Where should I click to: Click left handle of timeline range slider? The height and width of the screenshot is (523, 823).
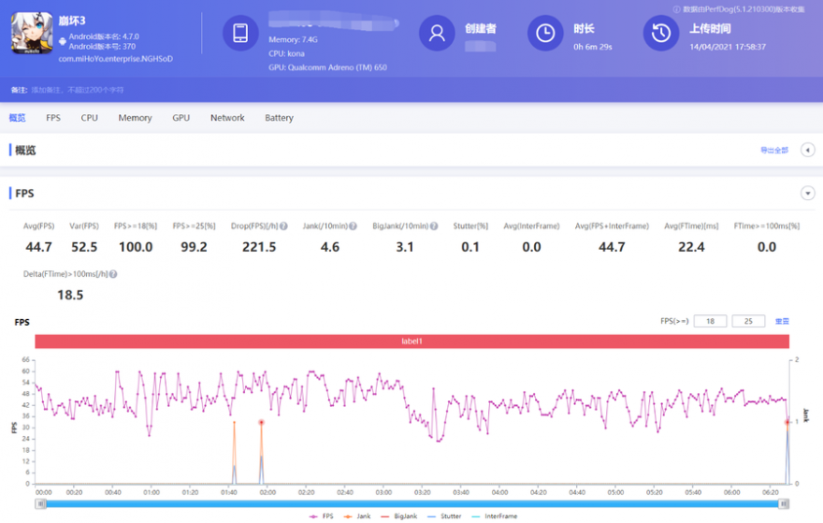[x=40, y=503]
